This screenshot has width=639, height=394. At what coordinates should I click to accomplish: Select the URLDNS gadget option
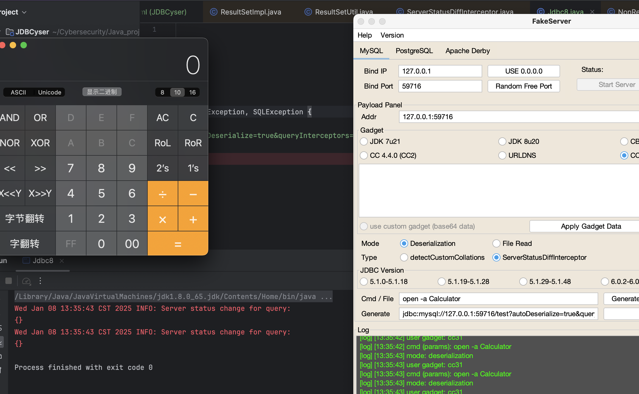click(x=502, y=155)
